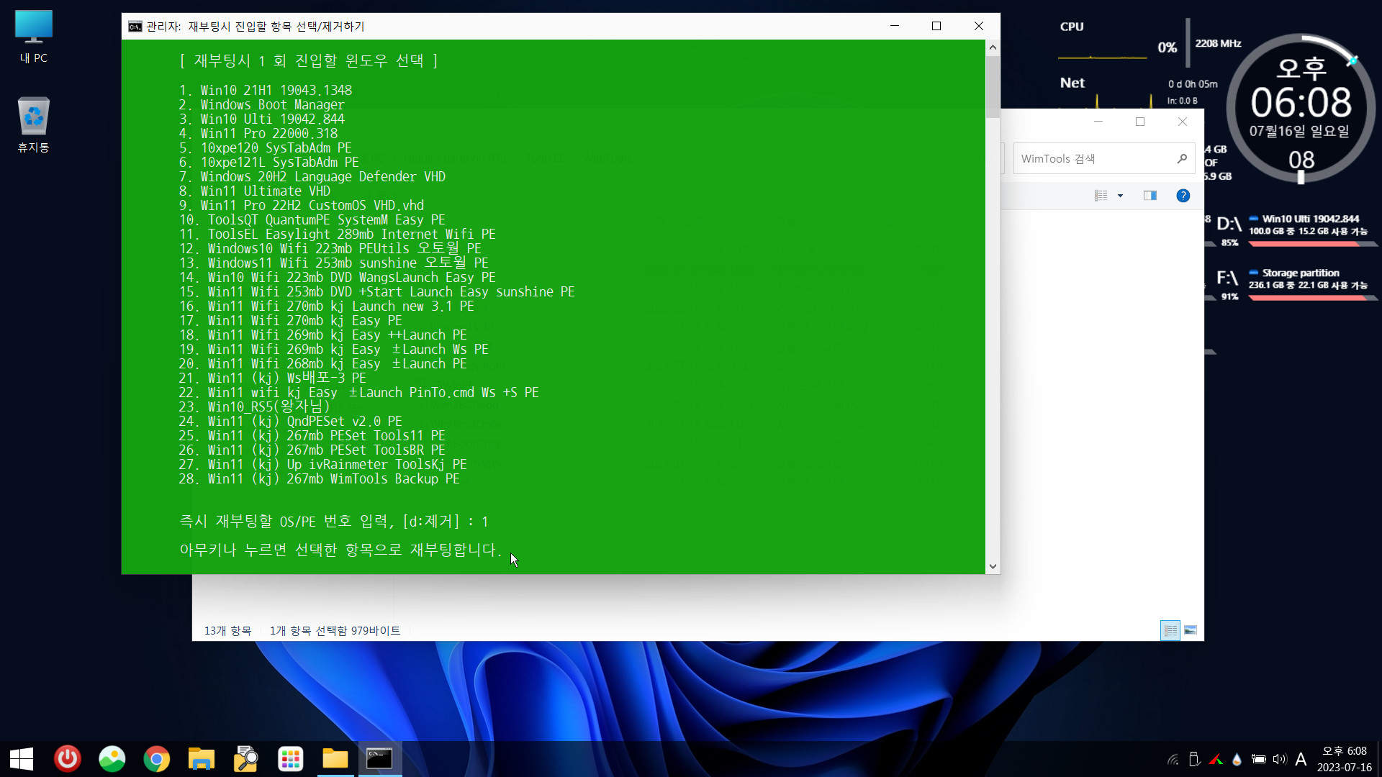1382x777 pixels.
Task: Open the green image viewer taskbar icon
Action: tap(112, 759)
